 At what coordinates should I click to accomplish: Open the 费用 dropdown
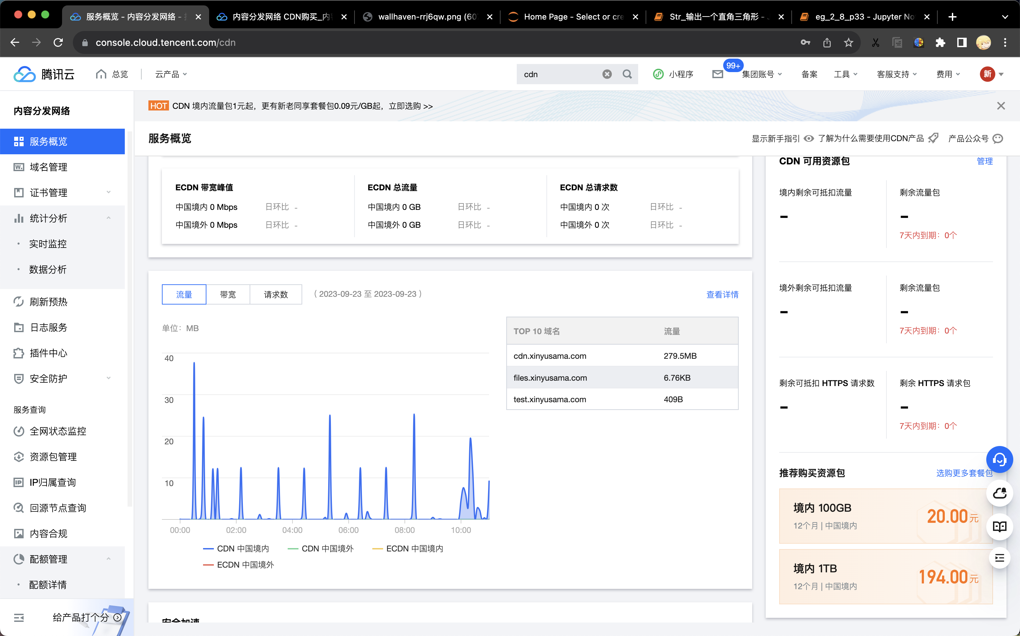(x=948, y=74)
